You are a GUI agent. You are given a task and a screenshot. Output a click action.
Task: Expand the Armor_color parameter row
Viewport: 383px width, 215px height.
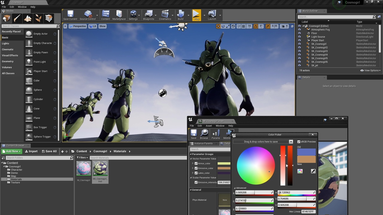[x=193, y=163]
